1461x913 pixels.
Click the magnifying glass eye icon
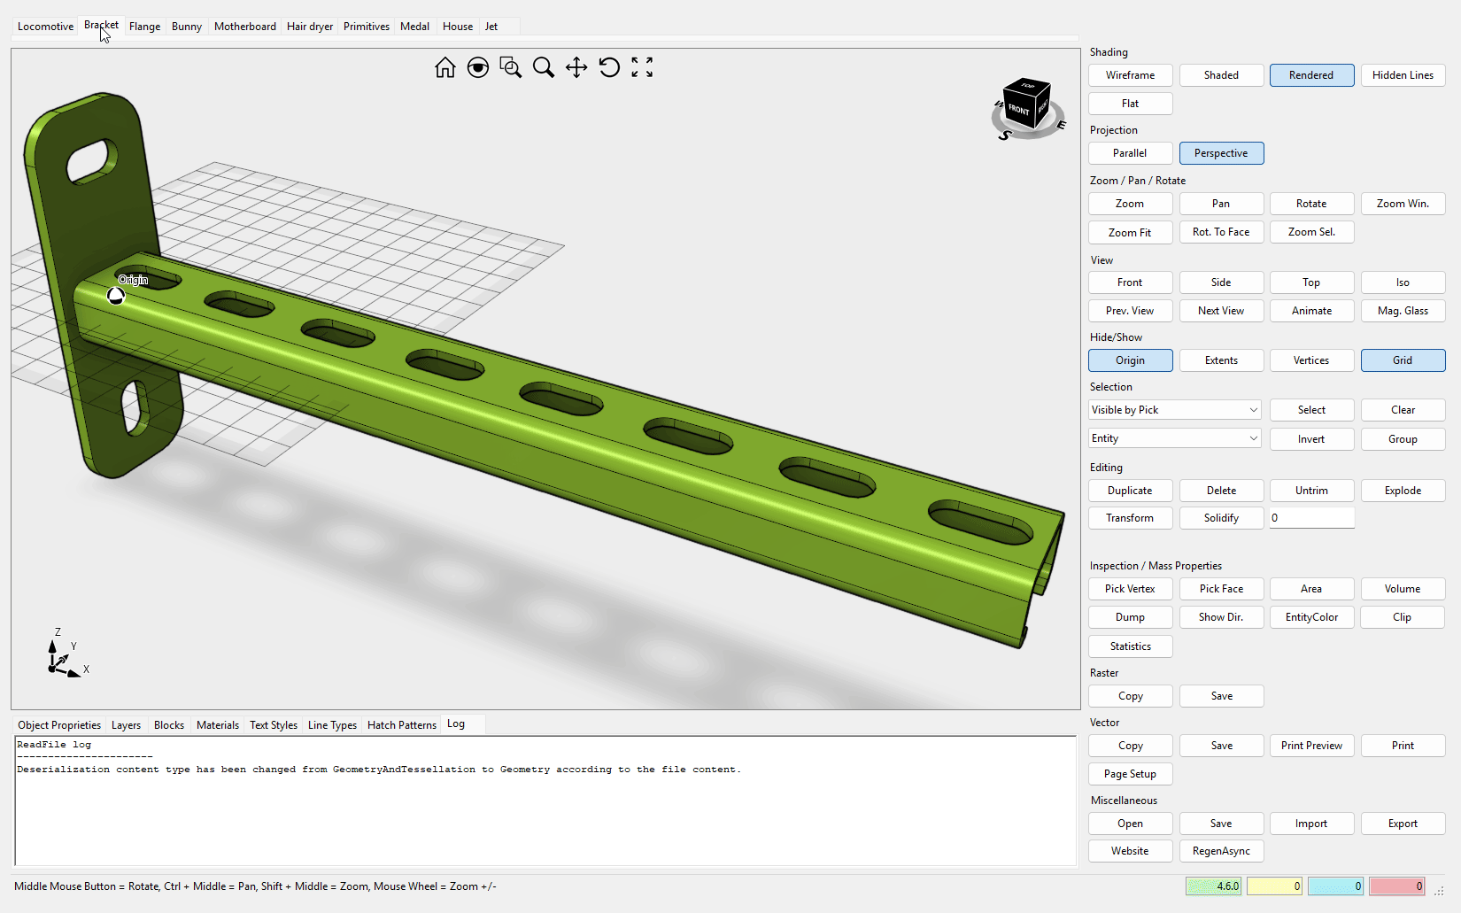coord(478,67)
